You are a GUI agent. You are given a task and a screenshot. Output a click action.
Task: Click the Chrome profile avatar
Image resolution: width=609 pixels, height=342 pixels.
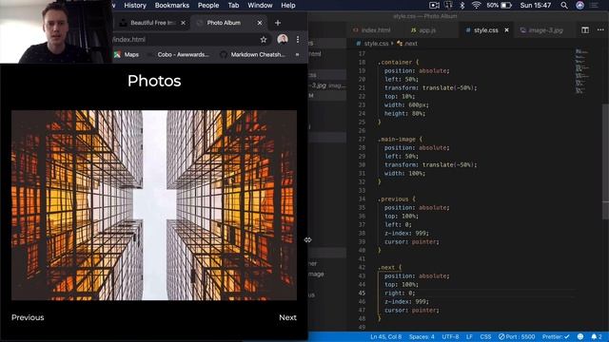(283, 39)
